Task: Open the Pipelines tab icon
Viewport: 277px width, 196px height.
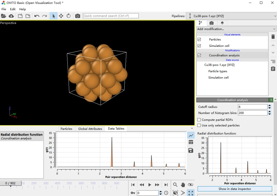Action: point(200,23)
